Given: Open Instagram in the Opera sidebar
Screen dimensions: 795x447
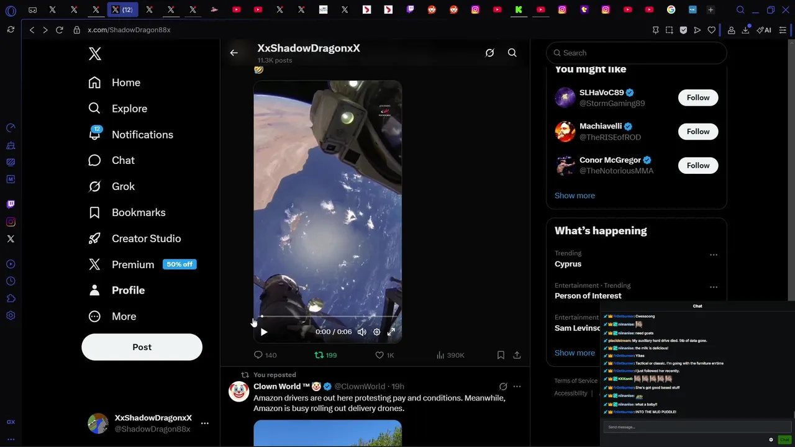Looking at the screenshot, I should point(11,222).
